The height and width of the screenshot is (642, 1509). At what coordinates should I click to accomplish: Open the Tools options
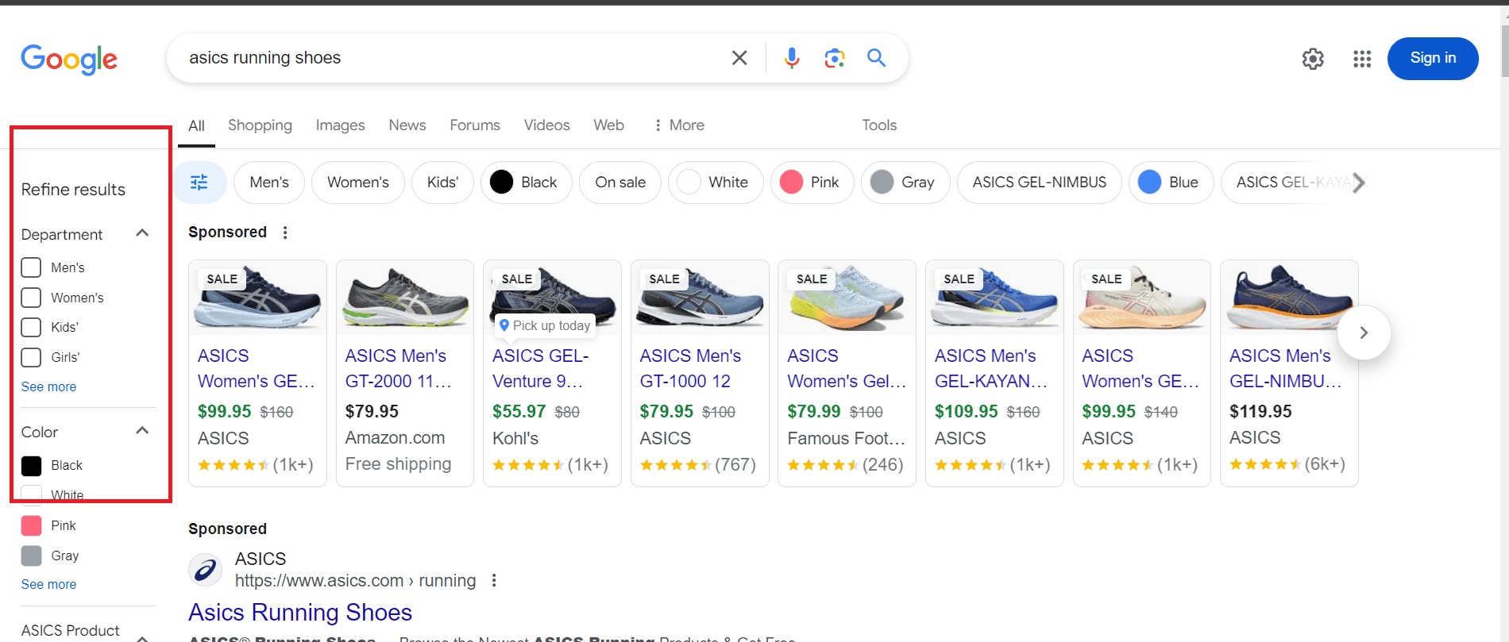879,125
